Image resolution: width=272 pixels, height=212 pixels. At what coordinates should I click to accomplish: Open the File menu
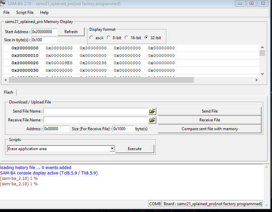(6, 13)
